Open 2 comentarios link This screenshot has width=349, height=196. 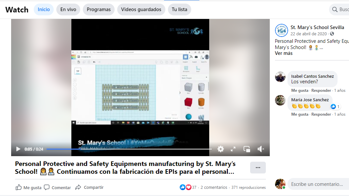[214, 187]
